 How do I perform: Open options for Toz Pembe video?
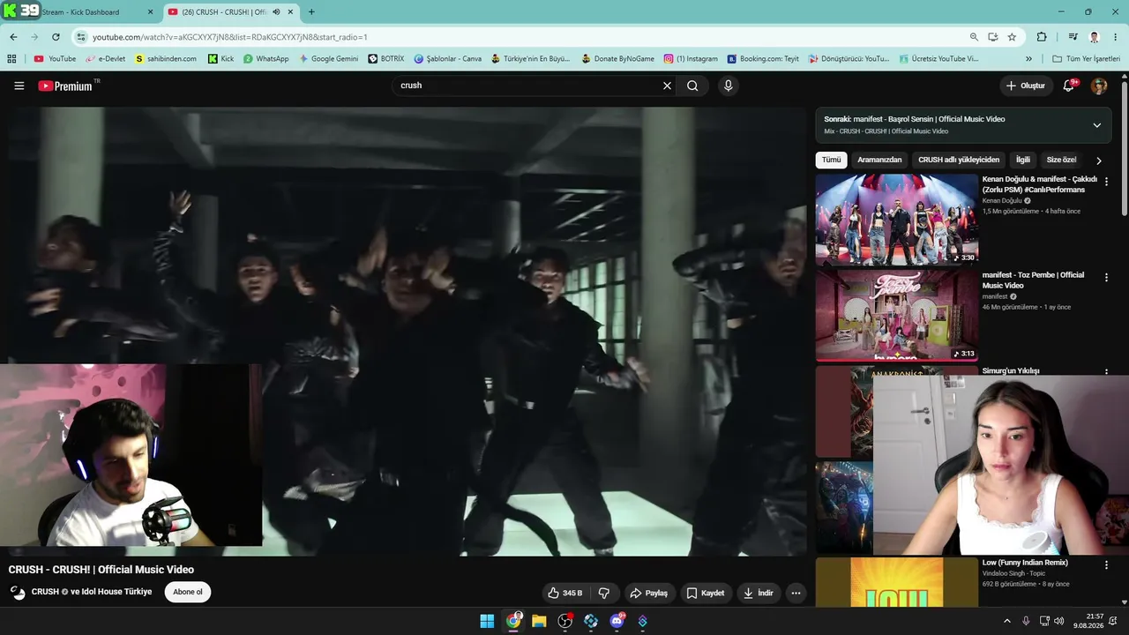1106,278
